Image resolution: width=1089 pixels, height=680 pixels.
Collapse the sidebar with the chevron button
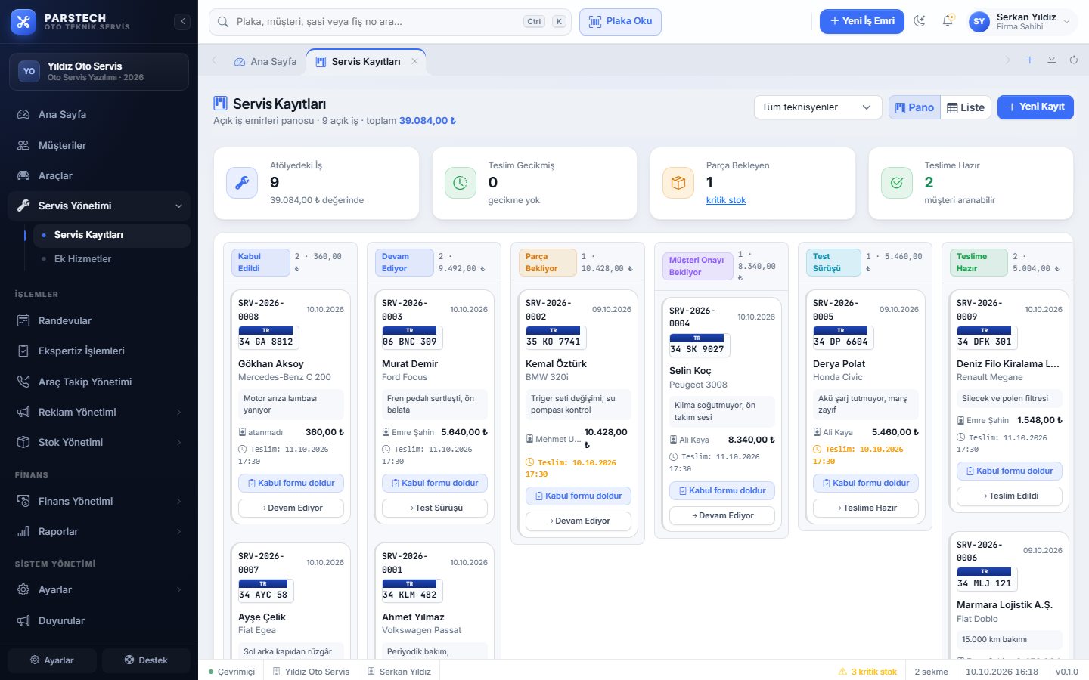click(182, 22)
